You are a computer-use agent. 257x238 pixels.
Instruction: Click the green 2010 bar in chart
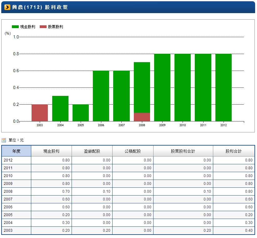pos(183,87)
